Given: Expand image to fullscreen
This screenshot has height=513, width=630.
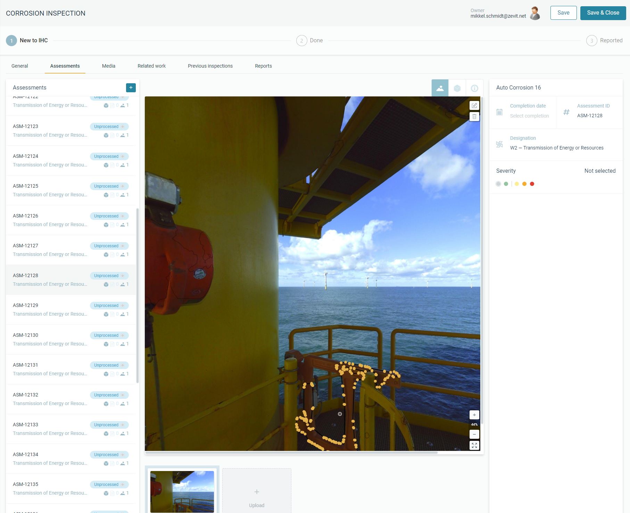Looking at the screenshot, I should point(474,445).
